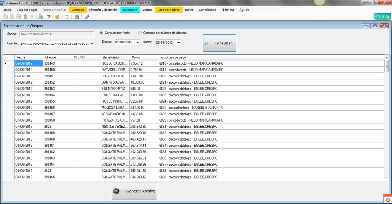Click the greyed save diskette icon
The height and width of the screenshot is (204, 392).
(x=19, y=17)
